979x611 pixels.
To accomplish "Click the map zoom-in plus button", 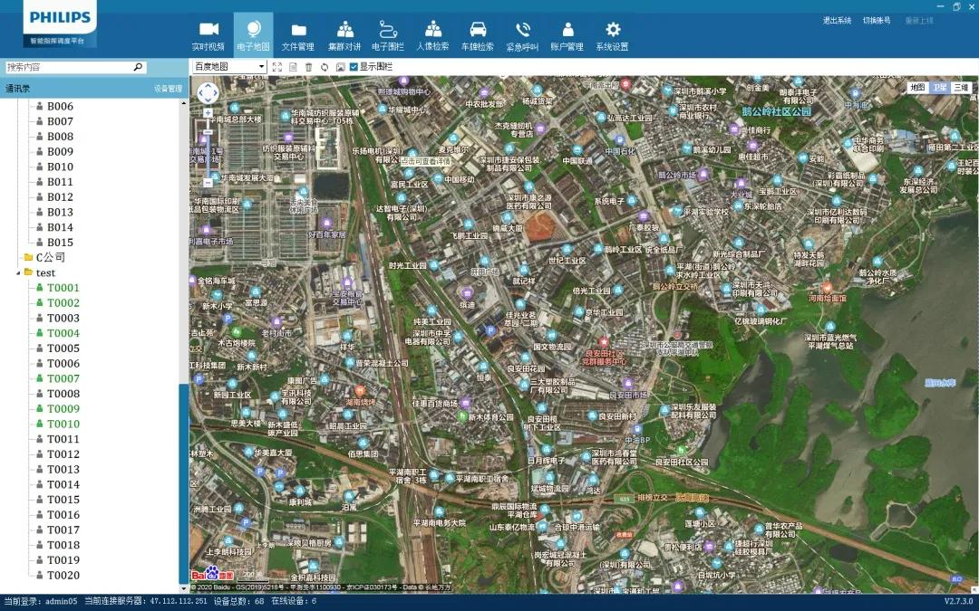I will (x=208, y=113).
